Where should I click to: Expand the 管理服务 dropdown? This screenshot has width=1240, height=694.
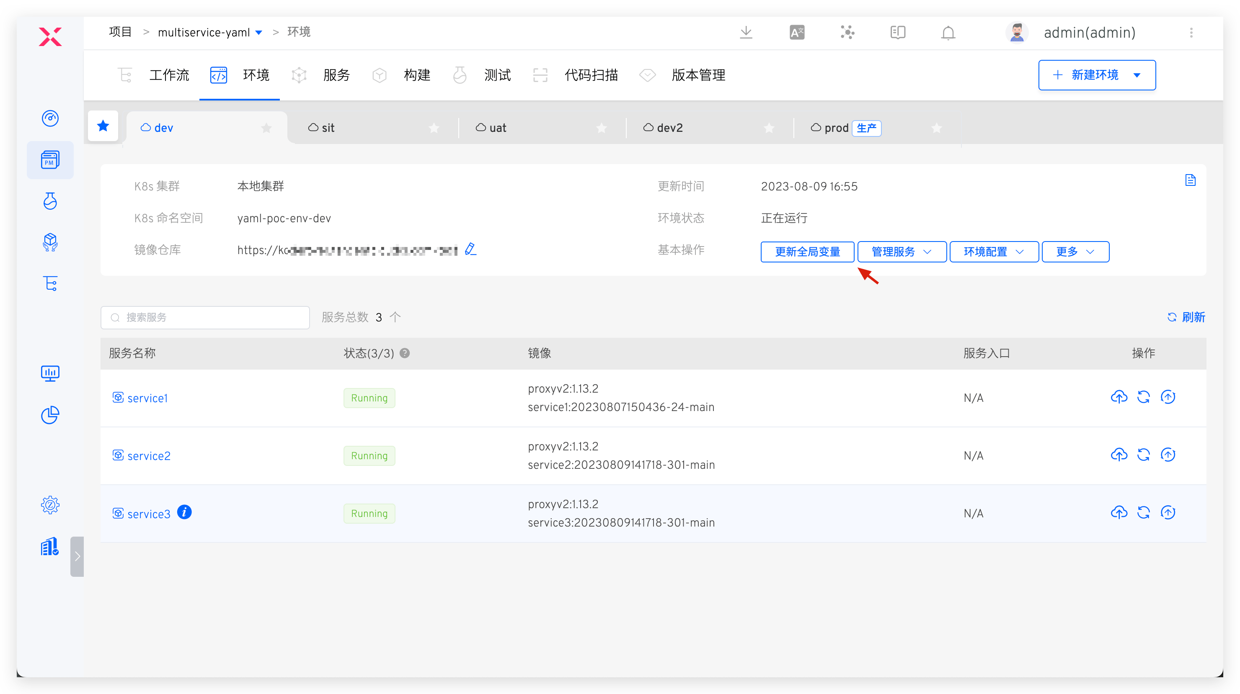coord(902,252)
